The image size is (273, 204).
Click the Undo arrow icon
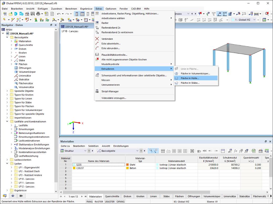tap(59, 14)
